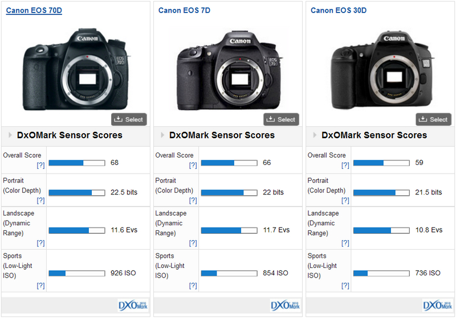The width and height of the screenshot is (456, 318).
Task: Open Sports Low-Light ISO help [?] for 7D
Action: pyautogui.click(x=193, y=286)
